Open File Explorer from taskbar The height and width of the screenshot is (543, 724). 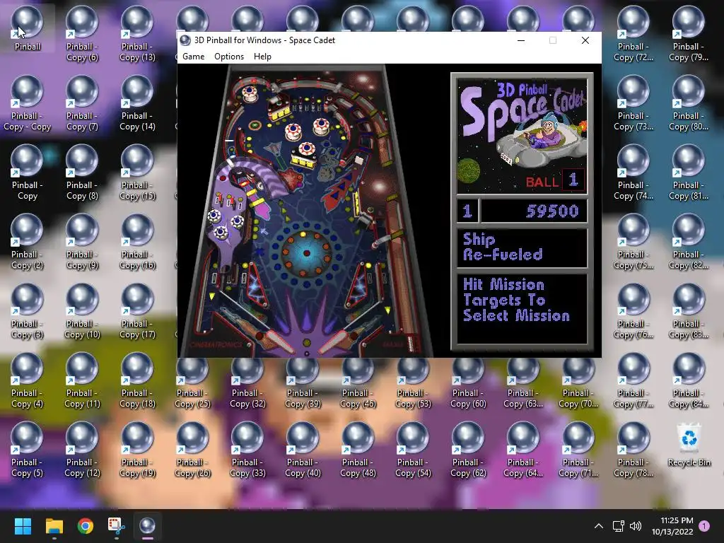tap(54, 526)
